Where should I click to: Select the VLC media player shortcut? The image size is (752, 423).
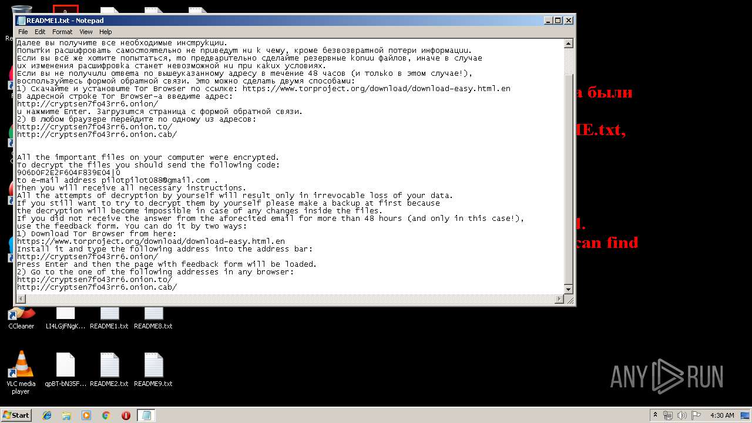pyautogui.click(x=21, y=371)
